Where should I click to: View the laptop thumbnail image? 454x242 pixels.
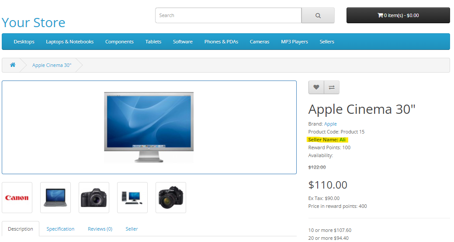pos(55,198)
